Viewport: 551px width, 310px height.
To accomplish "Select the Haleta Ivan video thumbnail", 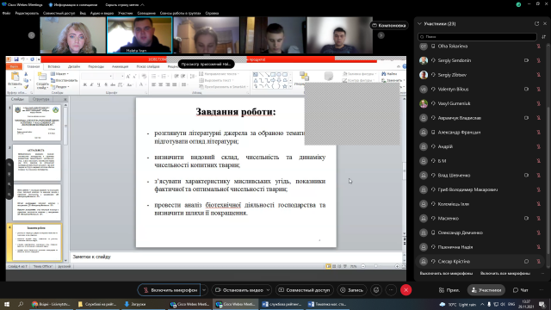I will pos(139,35).
